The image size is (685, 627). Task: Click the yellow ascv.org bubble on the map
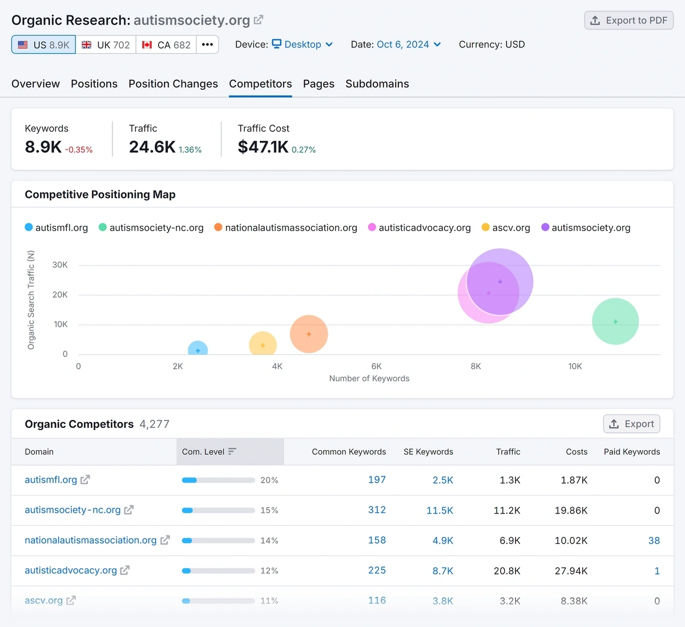coord(263,344)
